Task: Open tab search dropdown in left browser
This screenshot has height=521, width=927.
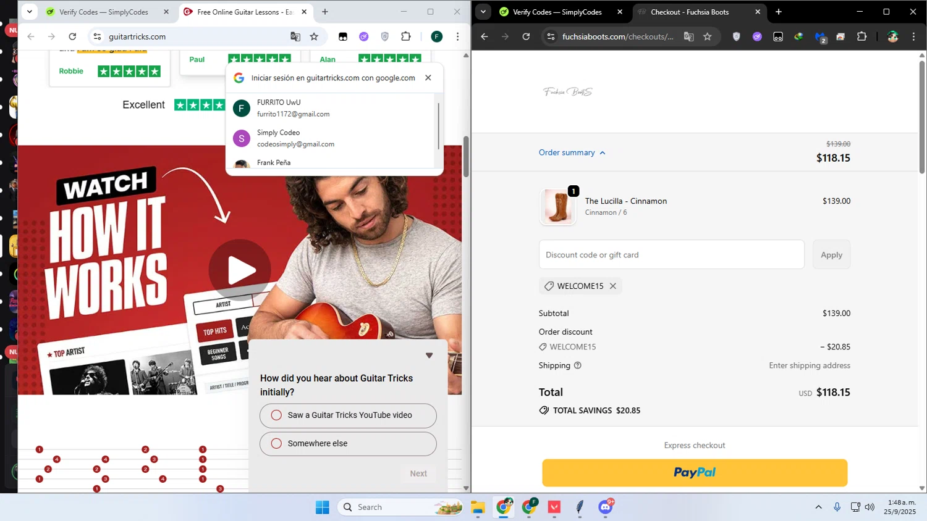Action: point(29,12)
